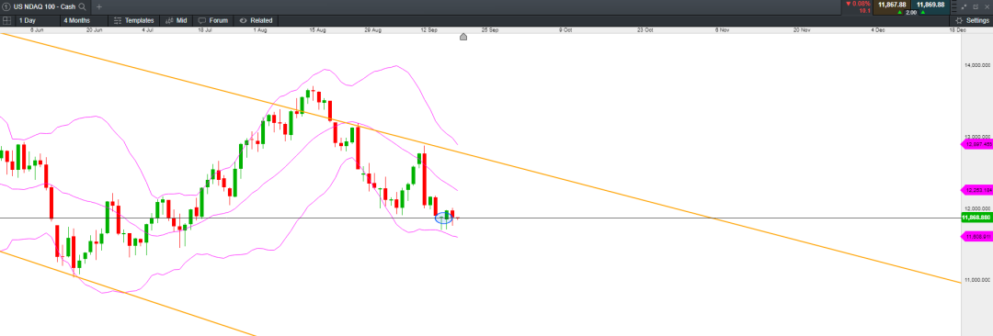
Task: Click the blue ellipse drawing on chart
Action: [x=444, y=218]
